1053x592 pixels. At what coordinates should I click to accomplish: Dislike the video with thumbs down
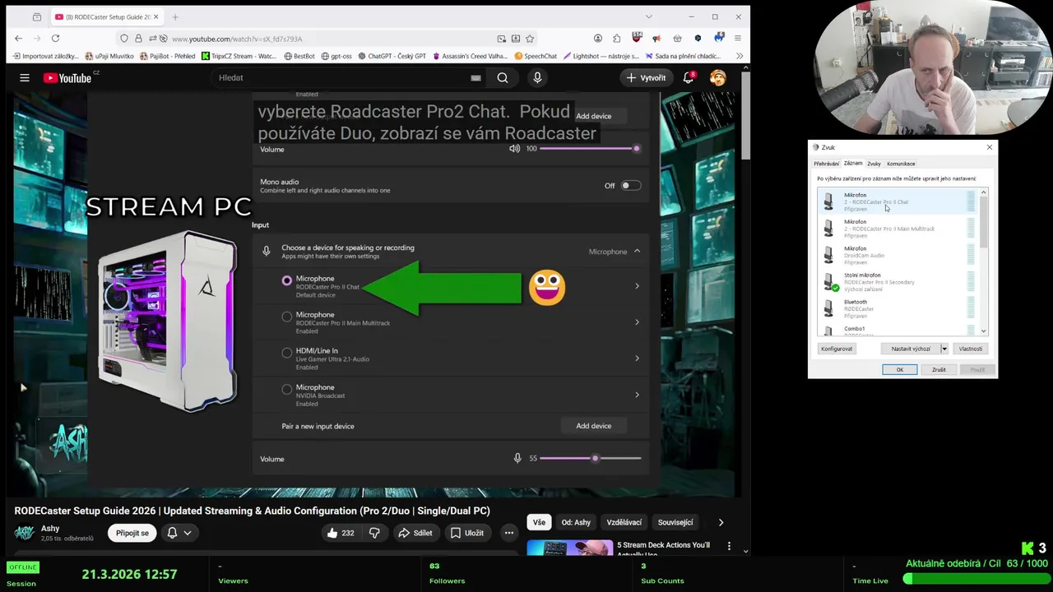pos(374,533)
